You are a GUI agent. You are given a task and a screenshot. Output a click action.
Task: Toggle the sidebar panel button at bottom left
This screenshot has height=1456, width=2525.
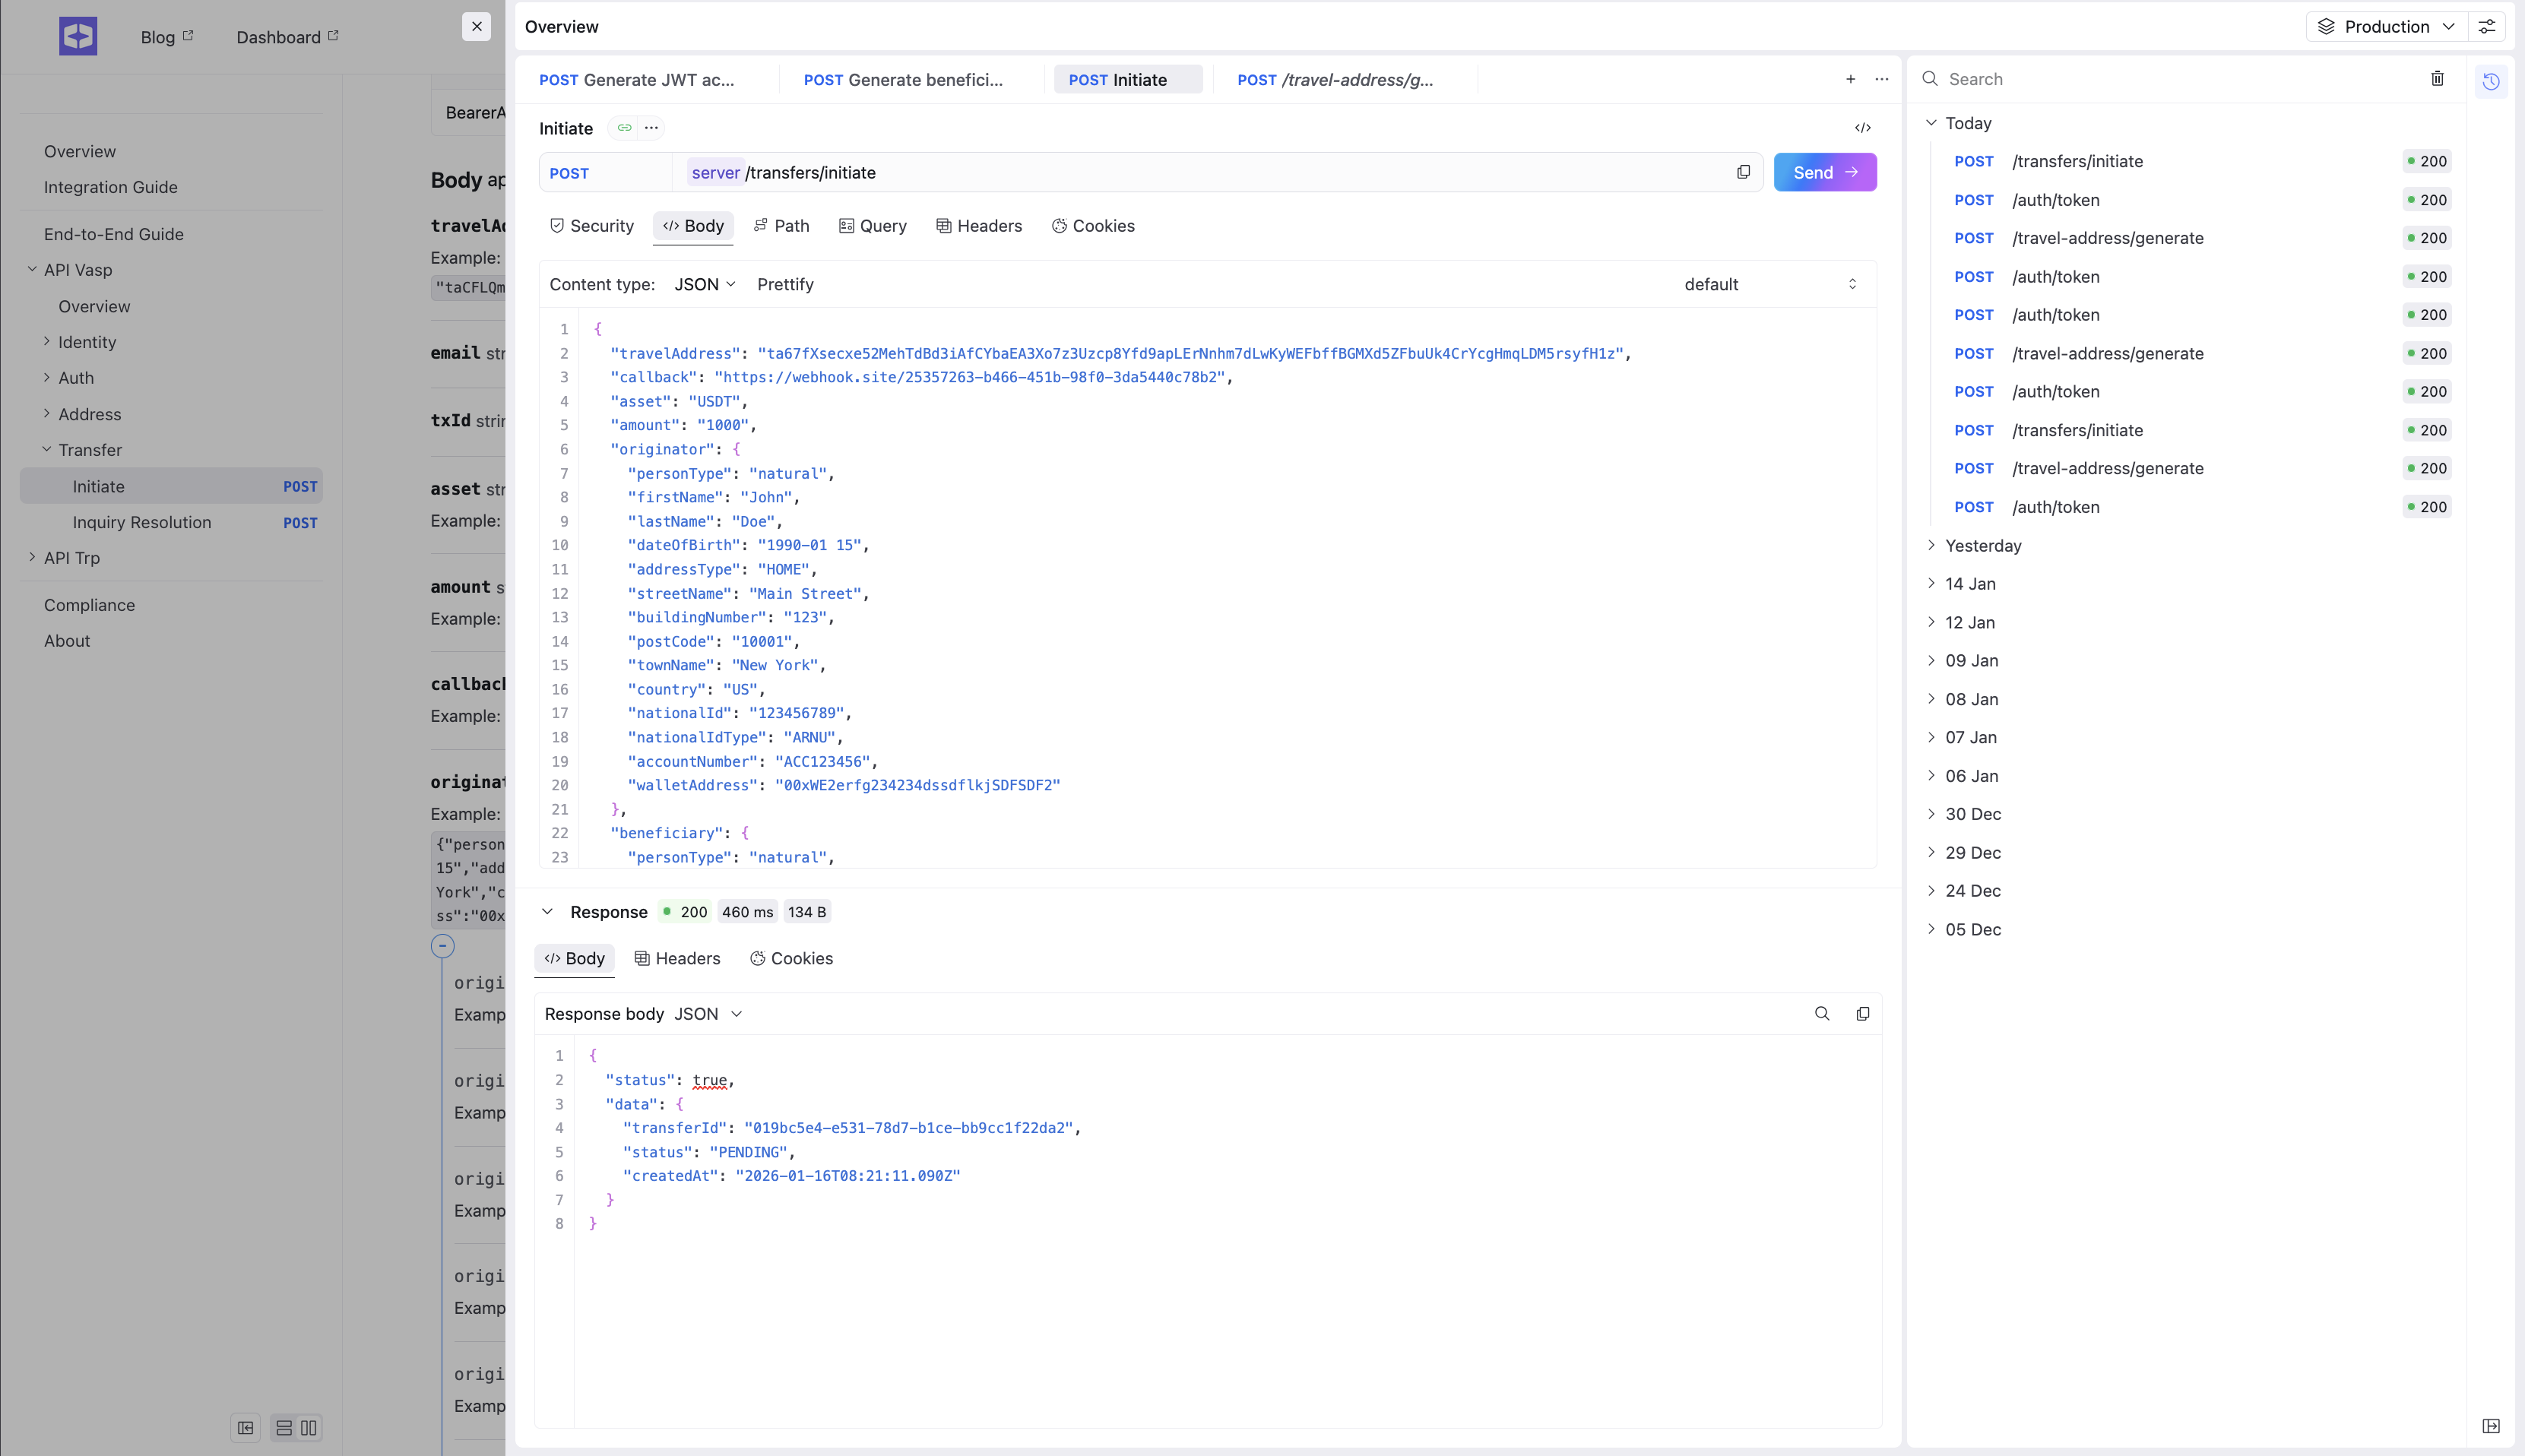245,1428
